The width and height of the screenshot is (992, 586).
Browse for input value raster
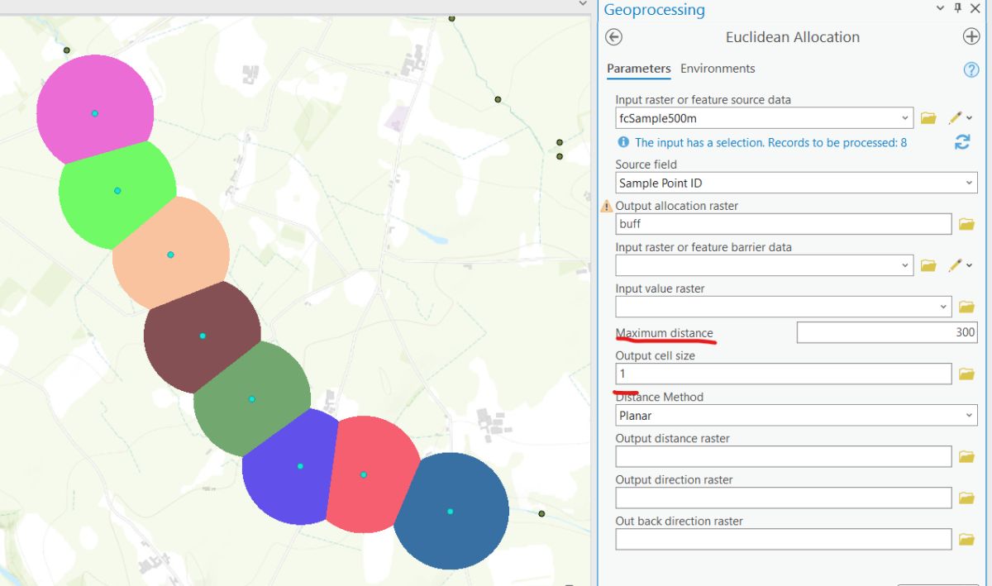point(966,307)
